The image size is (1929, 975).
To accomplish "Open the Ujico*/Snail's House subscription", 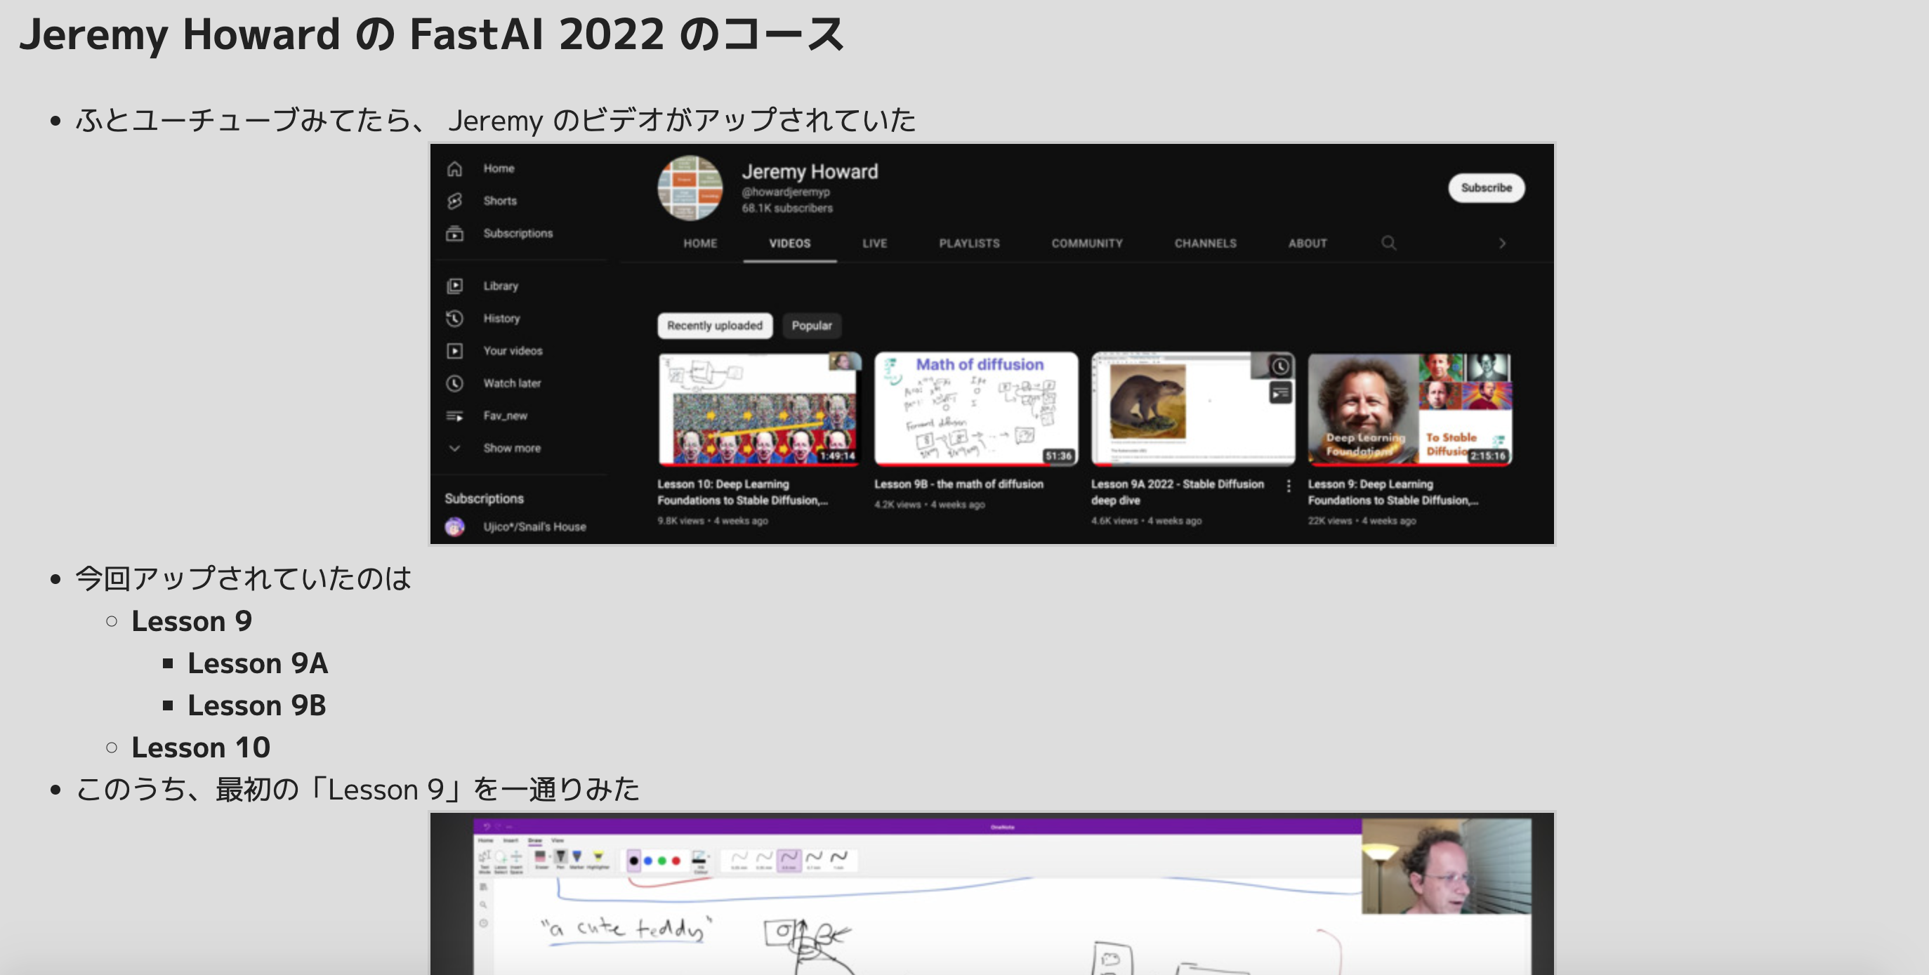I will (515, 526).
